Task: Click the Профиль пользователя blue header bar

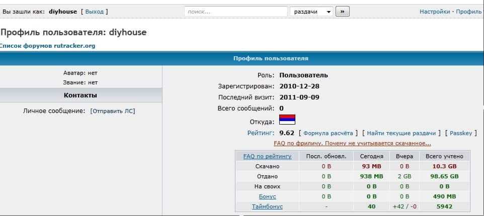Action: pos(242,58)
